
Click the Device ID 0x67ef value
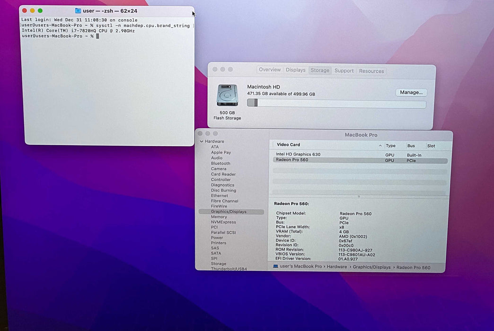(345, 241)
